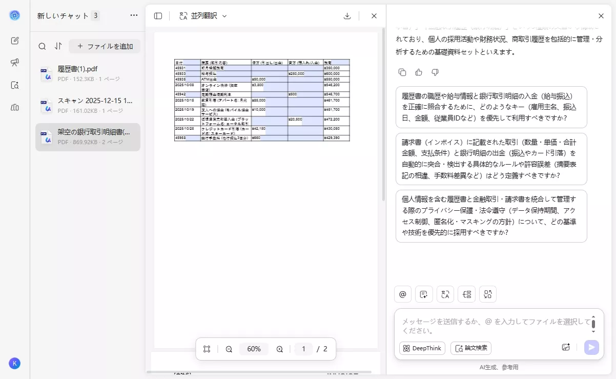
Task: Open the file sort order control
Action: pyautogui.click(x=58, y=46)
